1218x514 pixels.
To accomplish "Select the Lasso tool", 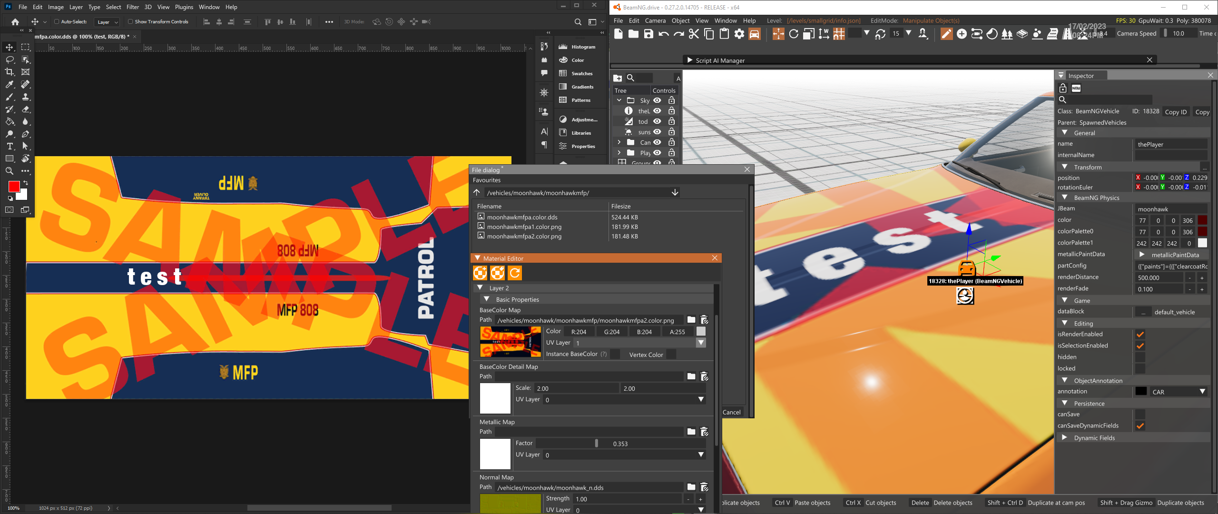I will [10, 59].
